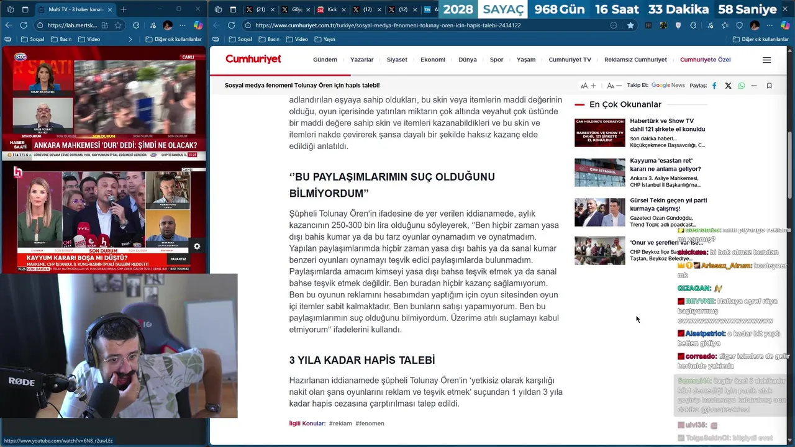Open the Video bookmark folder in left window
This screenshot has height=447, width=795.
pyautogui.click(x=89, y=39)
